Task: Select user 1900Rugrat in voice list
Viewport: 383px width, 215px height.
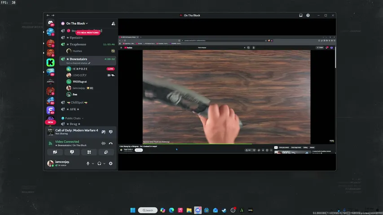Action: pos(91,82)
